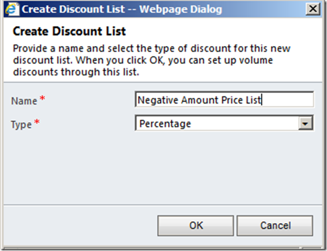Dismiss dialog using the Cancel button
This screenshot has height=251, width=327.
(x=275, y=225)
